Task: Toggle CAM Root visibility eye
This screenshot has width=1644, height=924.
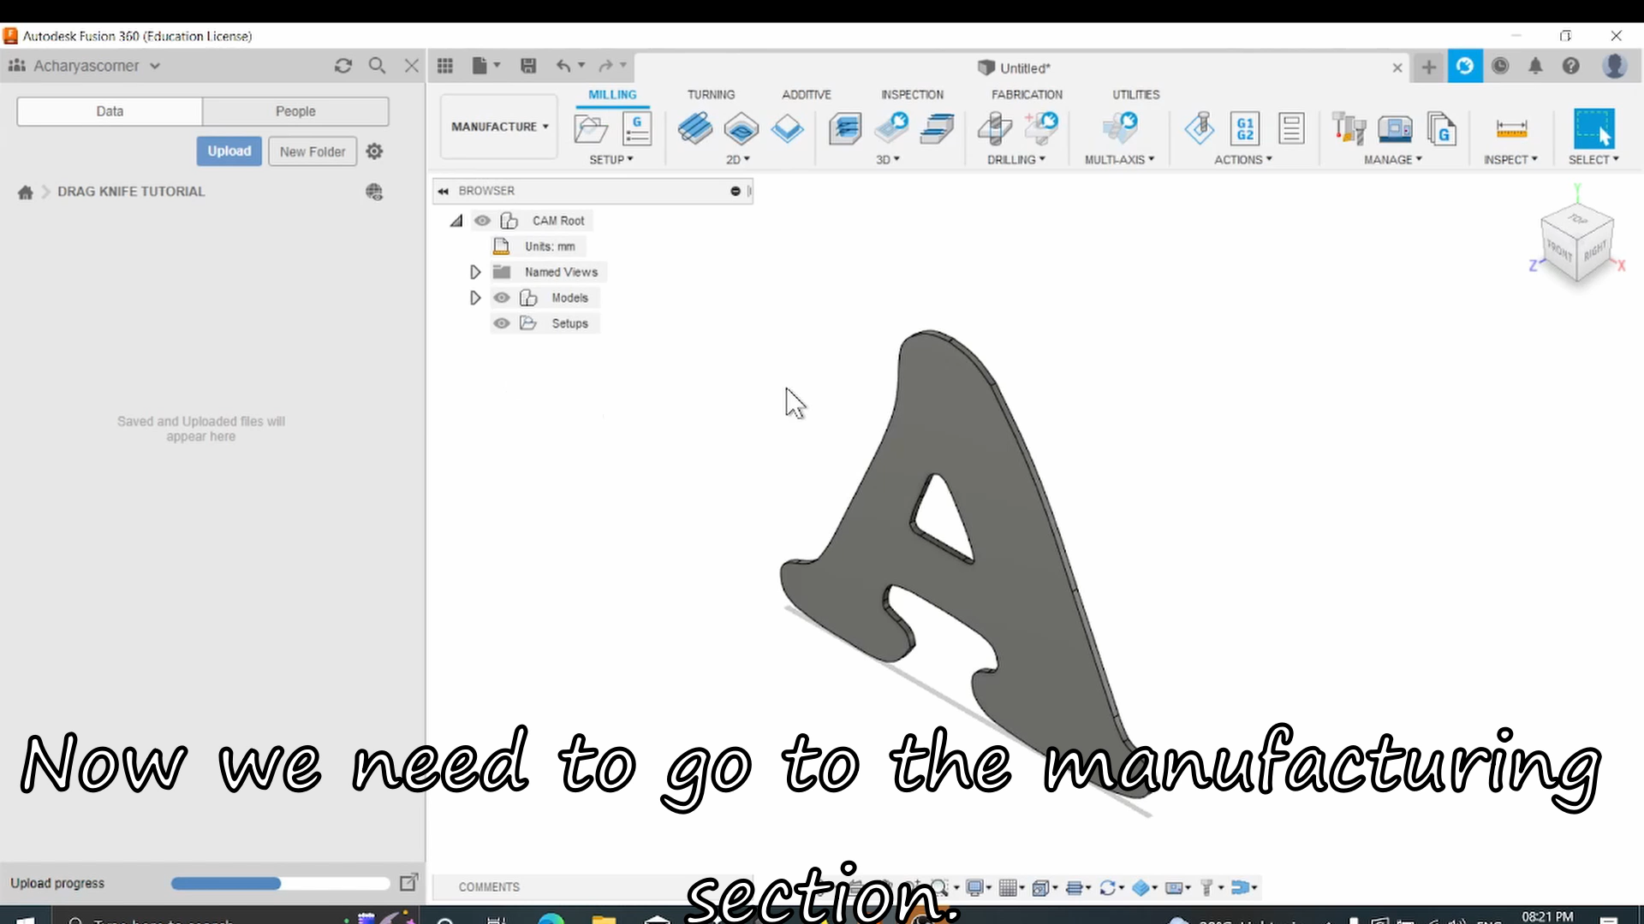Action: [483, 221]
